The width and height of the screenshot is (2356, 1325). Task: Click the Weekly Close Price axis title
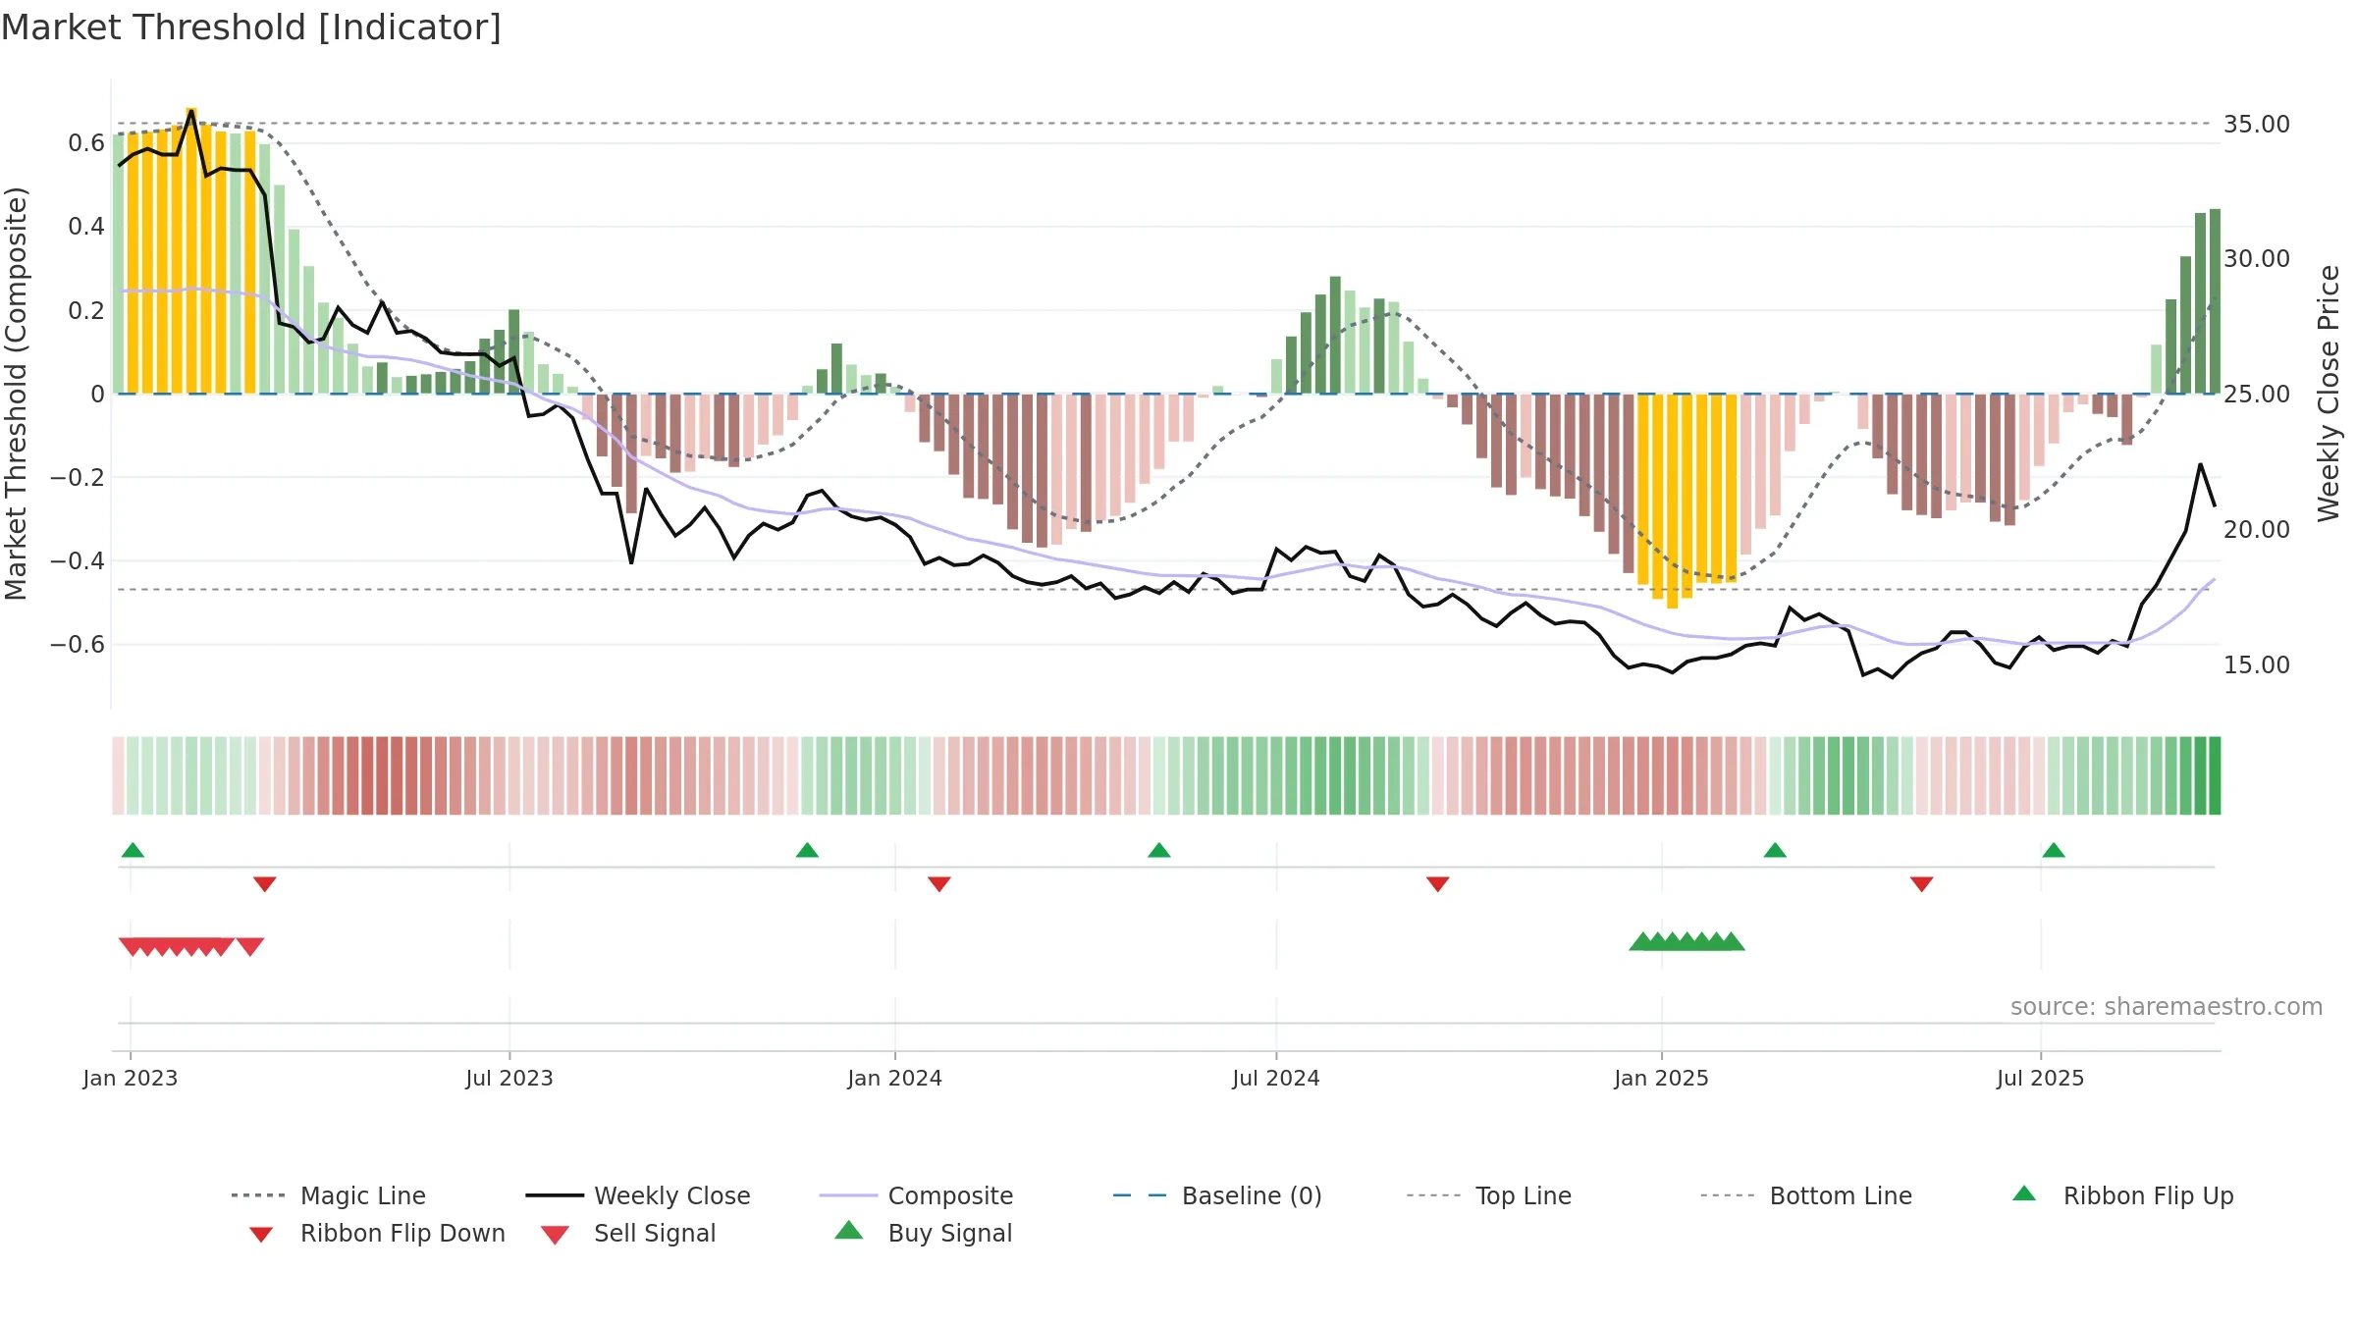tap(2329, 393)
